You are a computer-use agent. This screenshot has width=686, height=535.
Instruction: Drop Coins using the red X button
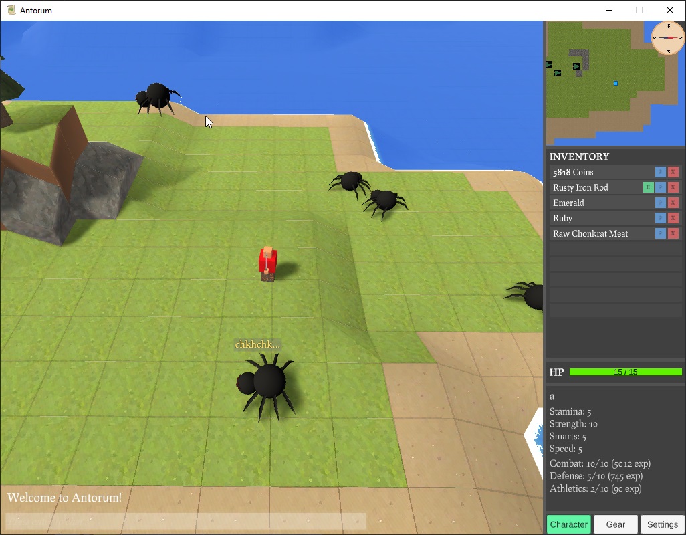[x=673, y=172]
